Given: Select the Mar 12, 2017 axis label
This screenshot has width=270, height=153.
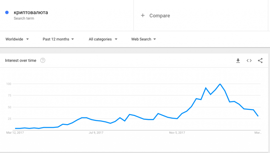Looking at the screenshot, I should coord(15,133).
